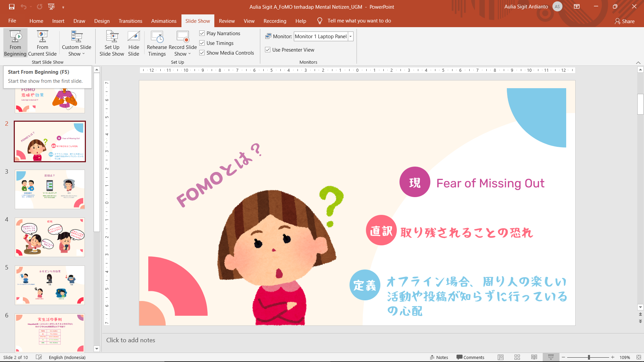Select slide 4 thumbnail
Image resolution: width=644 pixels, height=362 pixels.
pyautogui.click(x=50, y=237)
